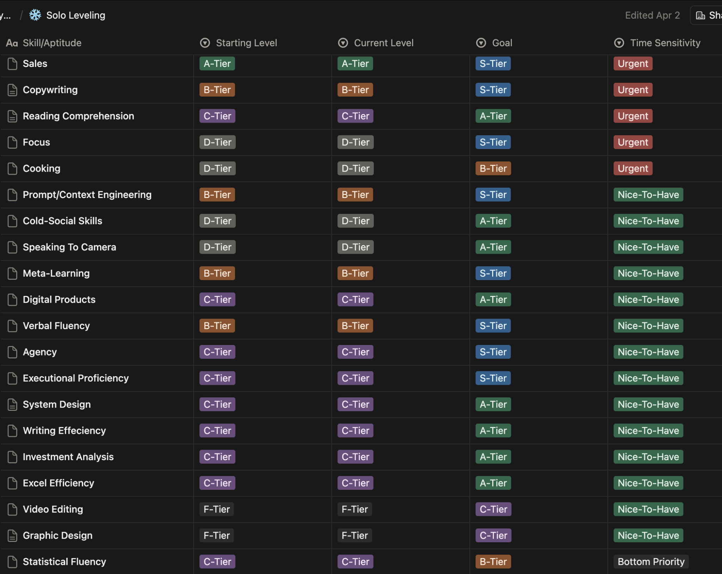Click the truncated parent breadcrumb ellipsis

click(x=5, y=16)
